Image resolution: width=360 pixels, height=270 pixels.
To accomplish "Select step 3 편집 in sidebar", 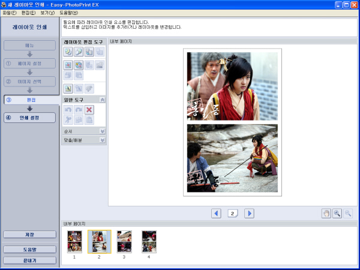I will click(x=31, y=100).
